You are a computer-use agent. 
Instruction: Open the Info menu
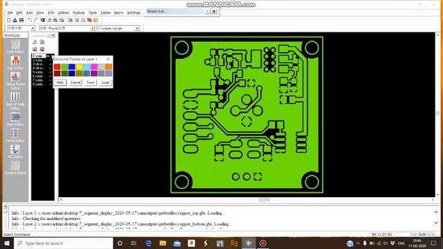pyautogui.click(x=51, y=12)
